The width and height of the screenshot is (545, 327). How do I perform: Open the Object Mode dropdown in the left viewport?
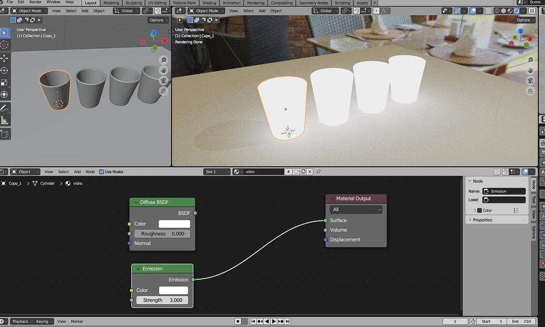pyautogui.click(x=29, y=11)
